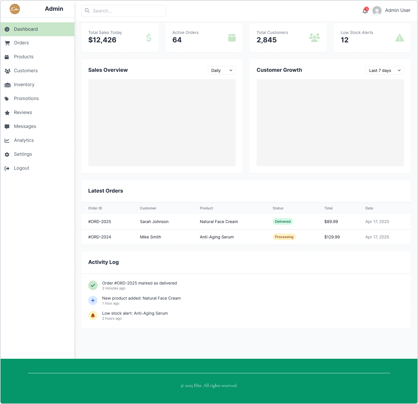Screen dimensions: 418x404
Task: Click the blue plus activity icon
Action: (x=93, y=300)
